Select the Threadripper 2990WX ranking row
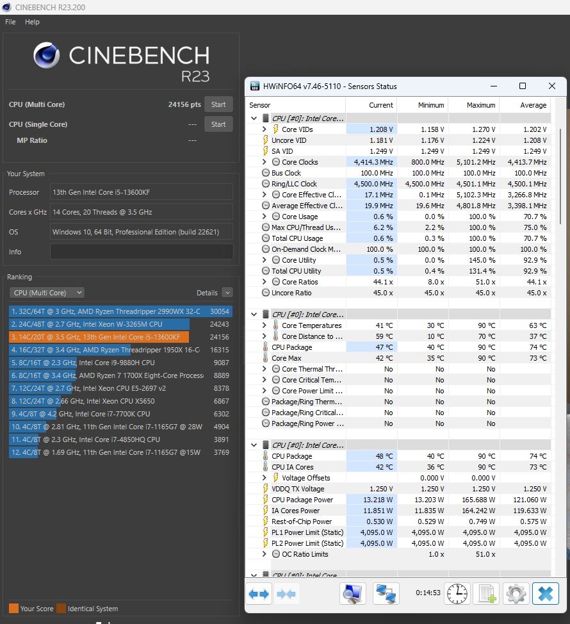The height and width of the screenshot is (624, 570). [x=120, y=311]
